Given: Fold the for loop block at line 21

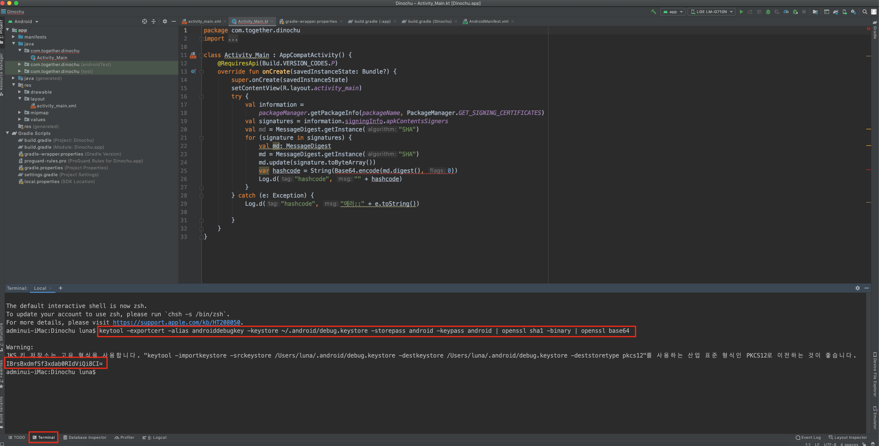Looking at the screenshot, I should [x=202, y=138].
